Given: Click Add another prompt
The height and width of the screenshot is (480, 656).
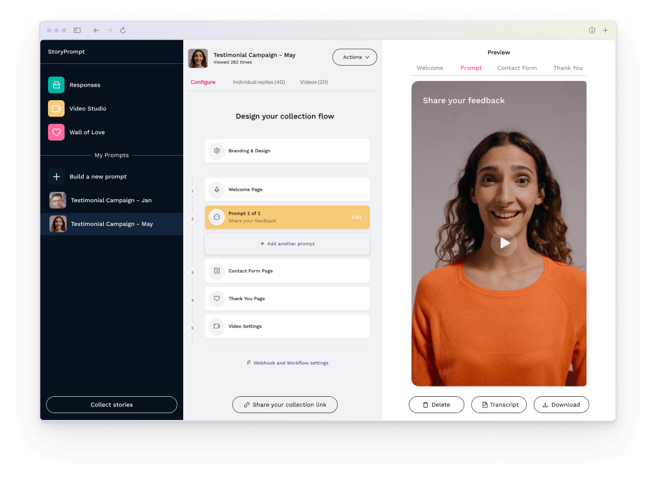Looking at the screenshot, I should 287,244.
